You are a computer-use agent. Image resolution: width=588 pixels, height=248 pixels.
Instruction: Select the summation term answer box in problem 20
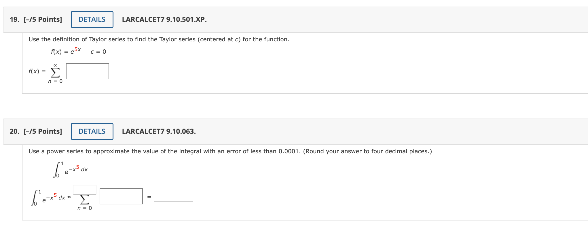(x=121, y=196)
